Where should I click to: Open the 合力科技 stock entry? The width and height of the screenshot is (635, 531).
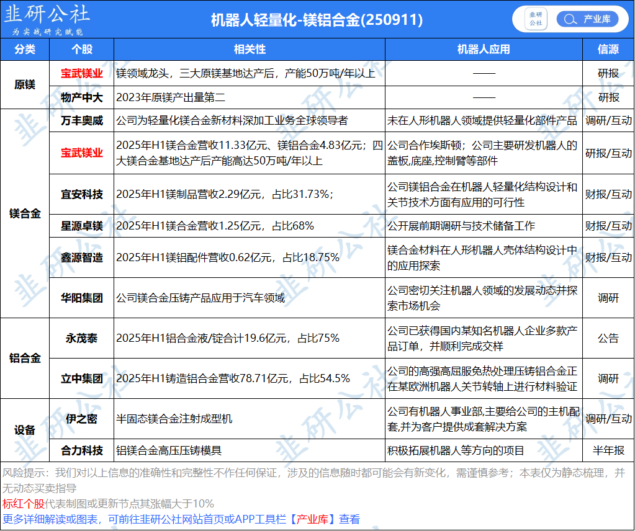[81, 450]
